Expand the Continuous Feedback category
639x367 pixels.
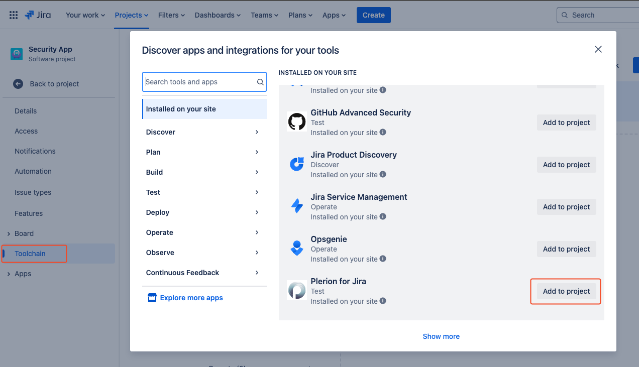click(x=204, y=273)
